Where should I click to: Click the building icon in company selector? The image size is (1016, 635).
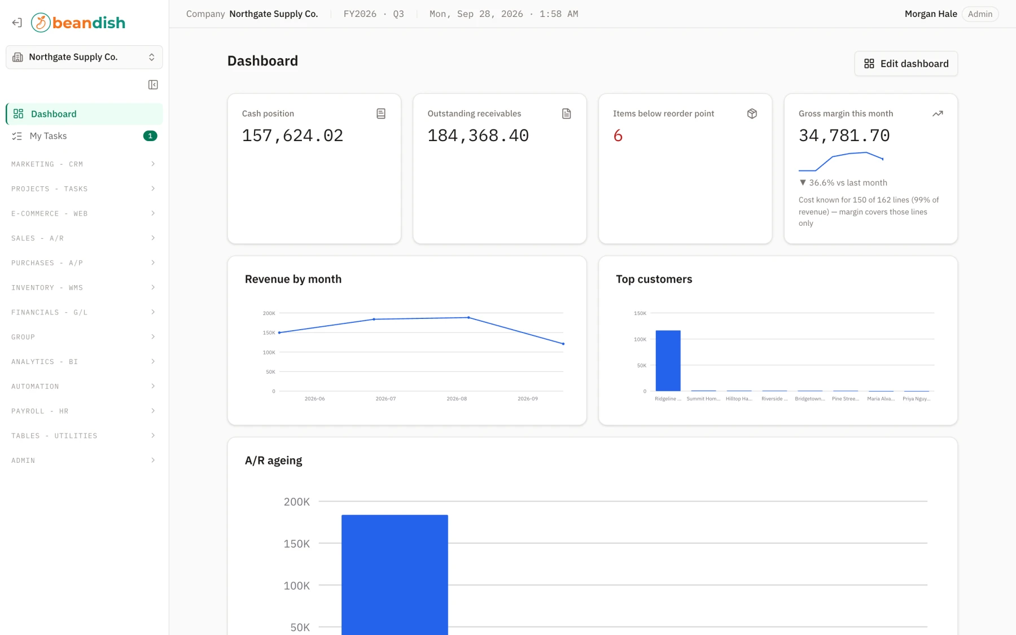coord(18,57)
